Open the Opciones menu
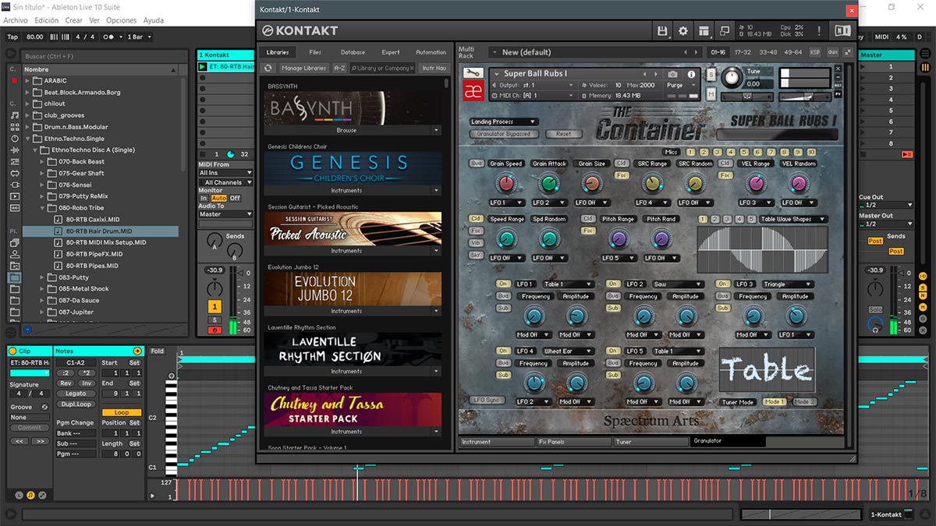This screenshot has height=526, width=936. pyautogui.click(x=121, y=20)
